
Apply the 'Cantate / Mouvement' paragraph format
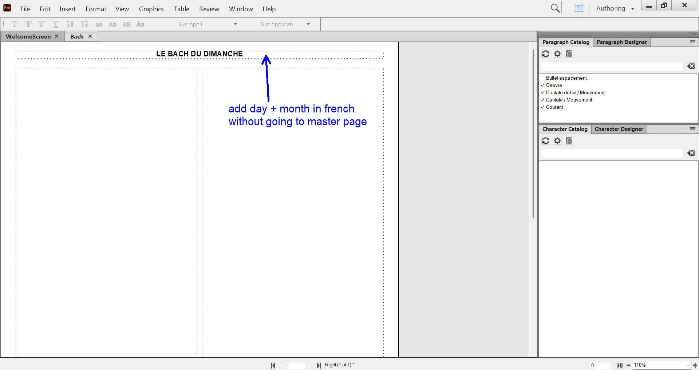pos(569,100)
